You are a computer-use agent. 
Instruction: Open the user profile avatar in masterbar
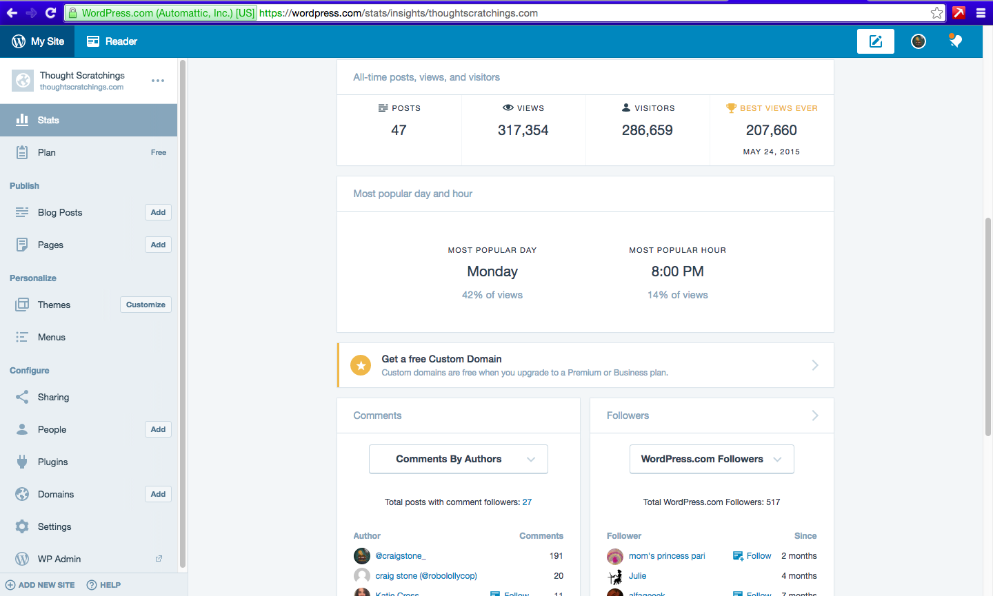(x=919, y=41)
